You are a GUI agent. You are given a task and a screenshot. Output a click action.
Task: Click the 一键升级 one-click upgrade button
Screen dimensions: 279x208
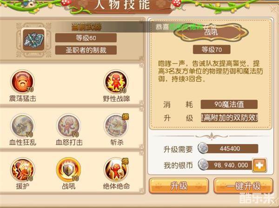click(x=243, y=186)
